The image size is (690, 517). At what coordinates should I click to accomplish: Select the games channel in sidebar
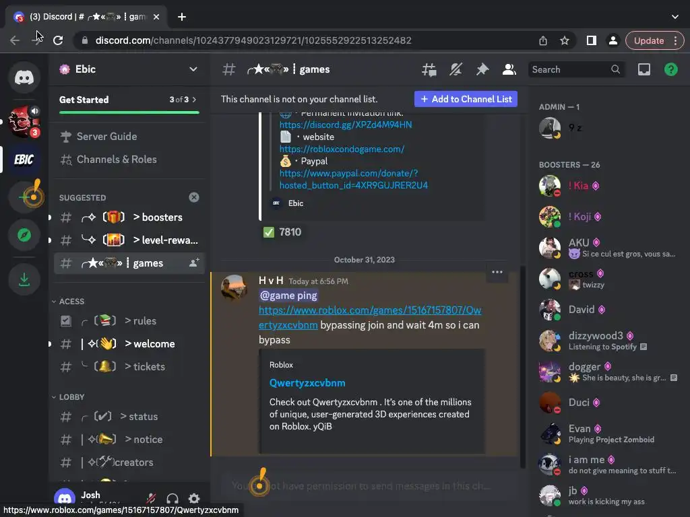pos(129,263)
